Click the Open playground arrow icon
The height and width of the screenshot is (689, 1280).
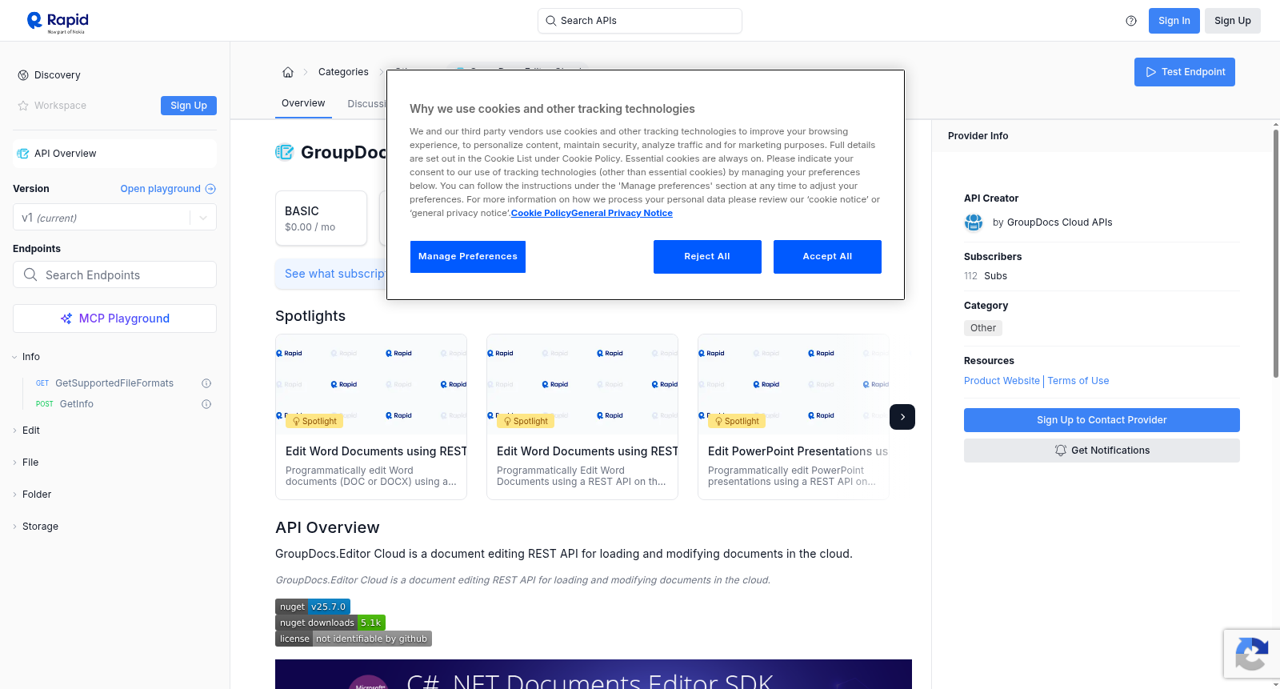pyautogui.click(x=210, y=189)
